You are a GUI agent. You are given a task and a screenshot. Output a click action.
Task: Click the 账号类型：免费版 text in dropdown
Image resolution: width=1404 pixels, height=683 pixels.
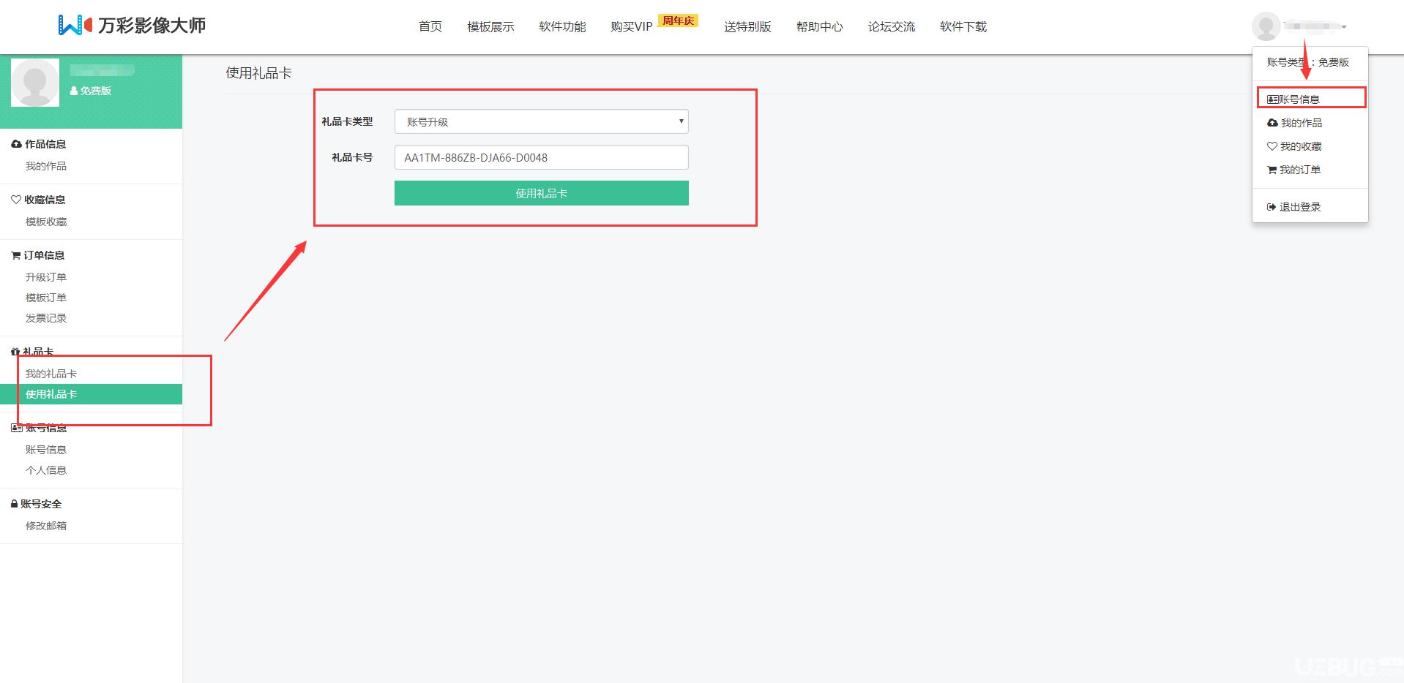coord(1308,62)
